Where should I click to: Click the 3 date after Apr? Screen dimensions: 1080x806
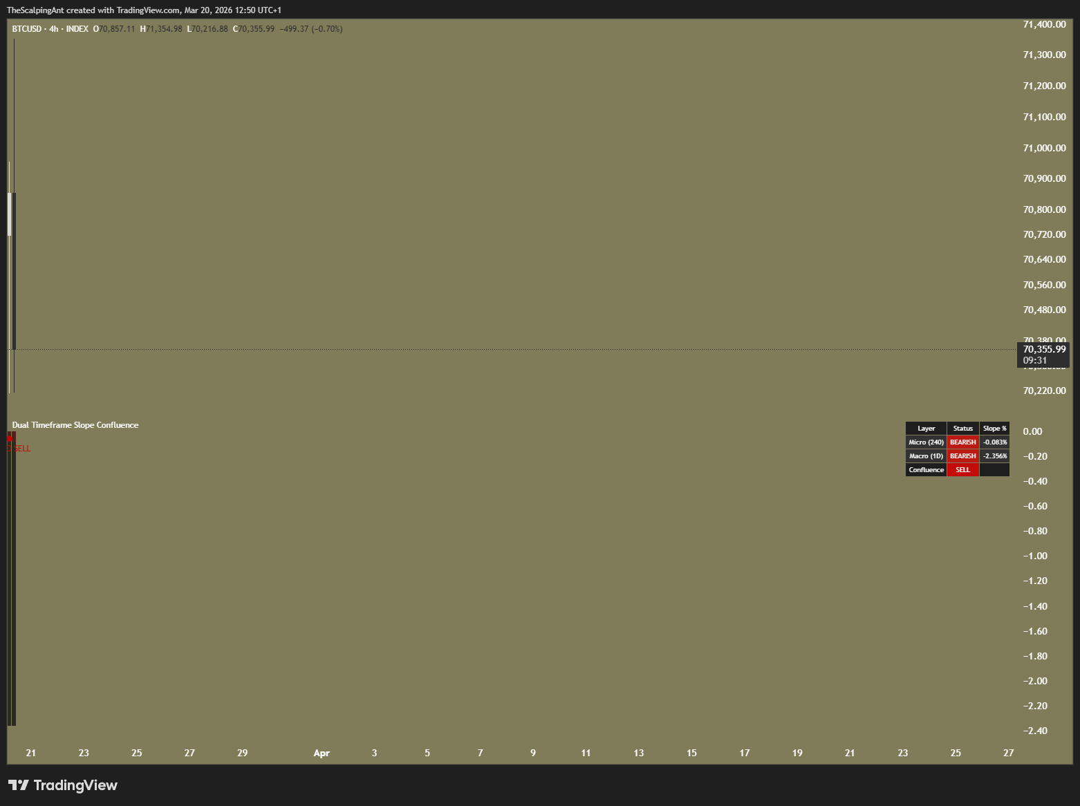tap(374, 753)
